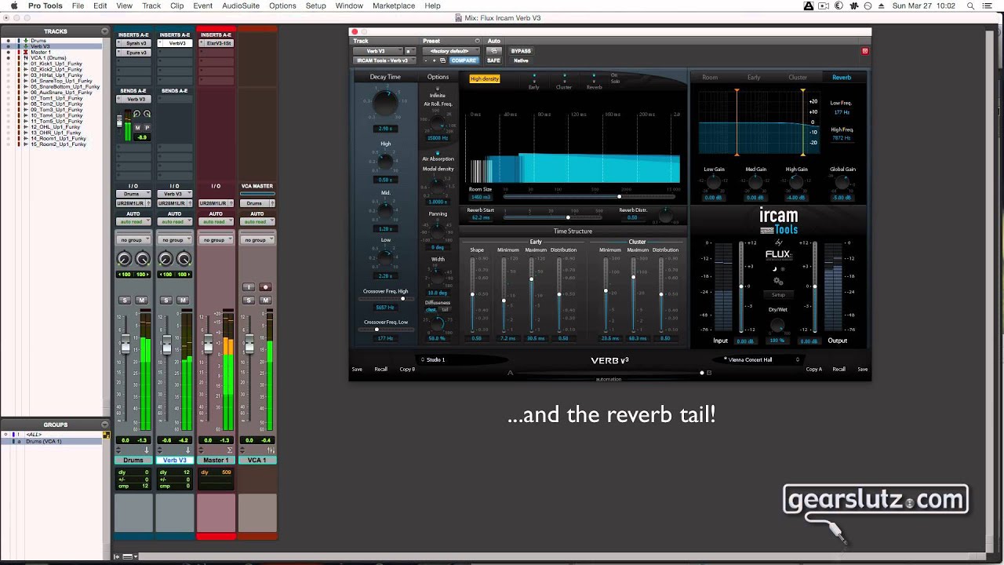Switch to the Cluster EQ tab
This screenshot has height=565, width=1004.
[798, 77]
